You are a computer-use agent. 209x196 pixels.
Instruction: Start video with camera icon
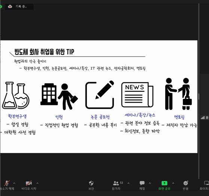point(29,183)
